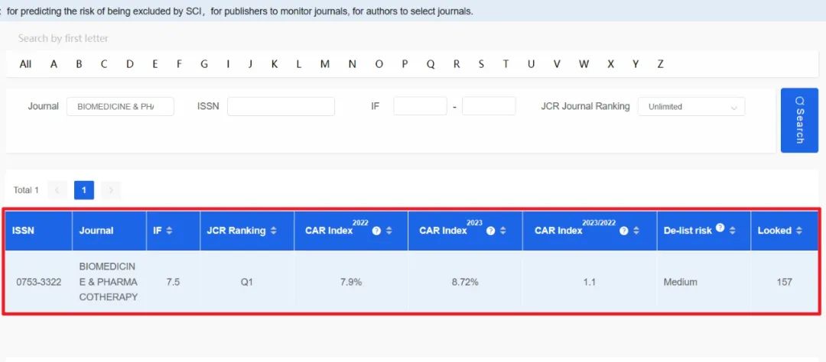The height and width of the screenshot is (362, 826).
Task: Open help icon for CAR Index 2023
Action: (x=490, y=231)
